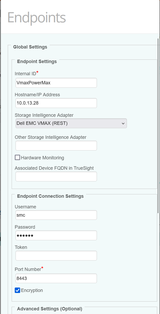Click the Global Settings group label
This screenshot has width=160, height=314.
(x=30, y=47)
